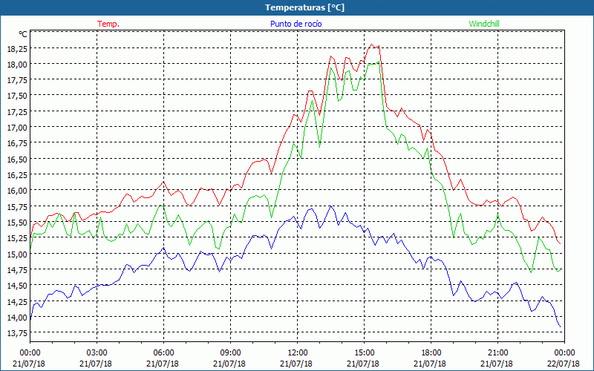Screen dimensions: 594x371
Task: Select the green 'Windchill' legend label
Action: tap(484, 24)
